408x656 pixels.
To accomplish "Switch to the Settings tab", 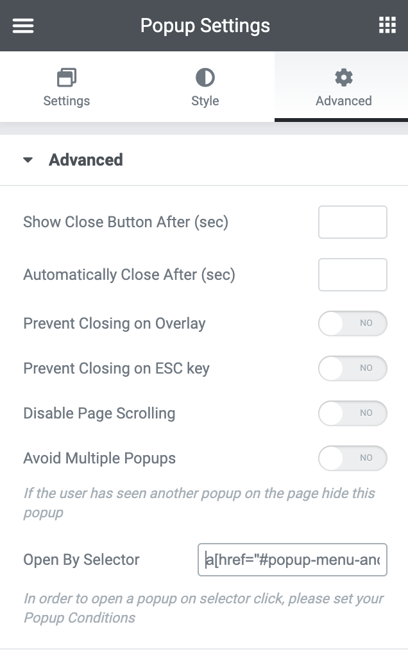I will (x=67, y=87).
